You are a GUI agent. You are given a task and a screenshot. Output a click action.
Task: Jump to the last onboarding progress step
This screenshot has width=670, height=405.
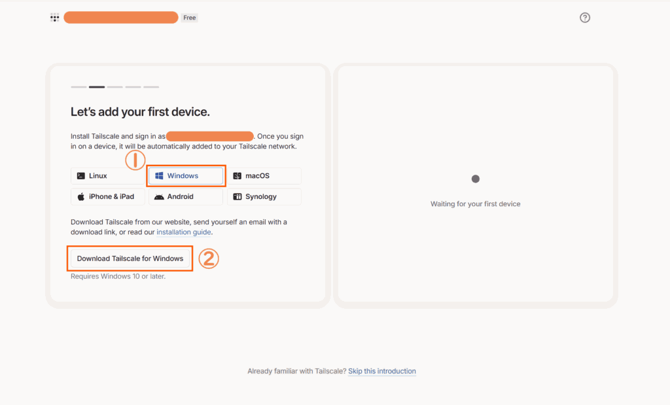tap(151, 87)
